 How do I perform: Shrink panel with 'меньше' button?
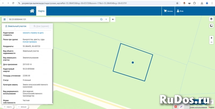coord(22,107)
